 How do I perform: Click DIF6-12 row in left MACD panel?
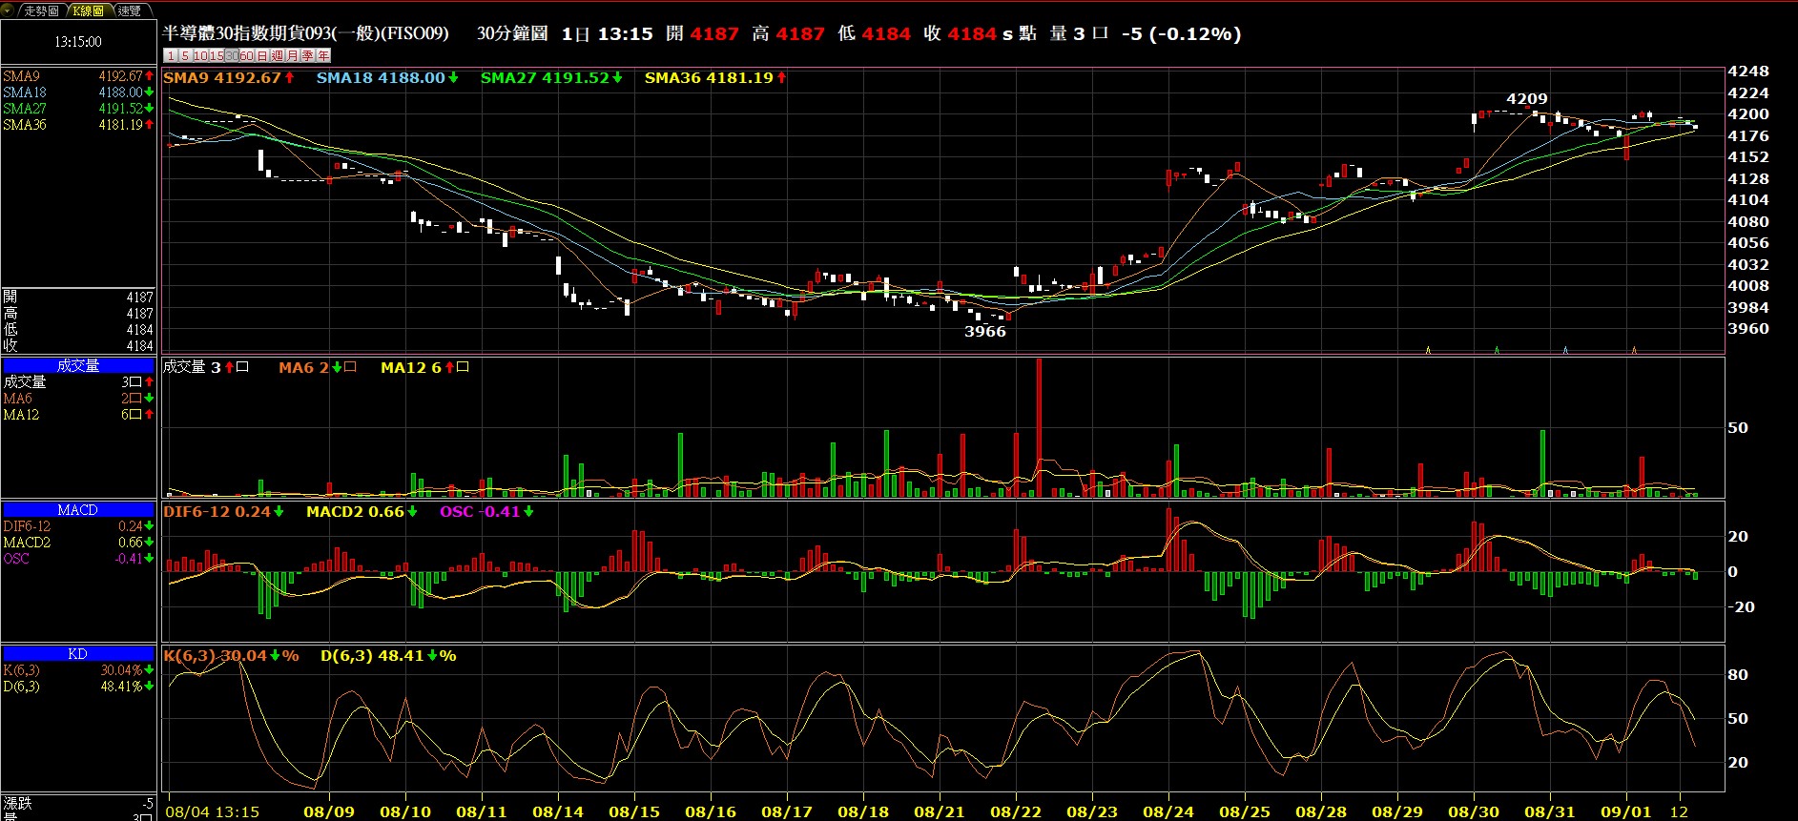[x=78, y=526]
